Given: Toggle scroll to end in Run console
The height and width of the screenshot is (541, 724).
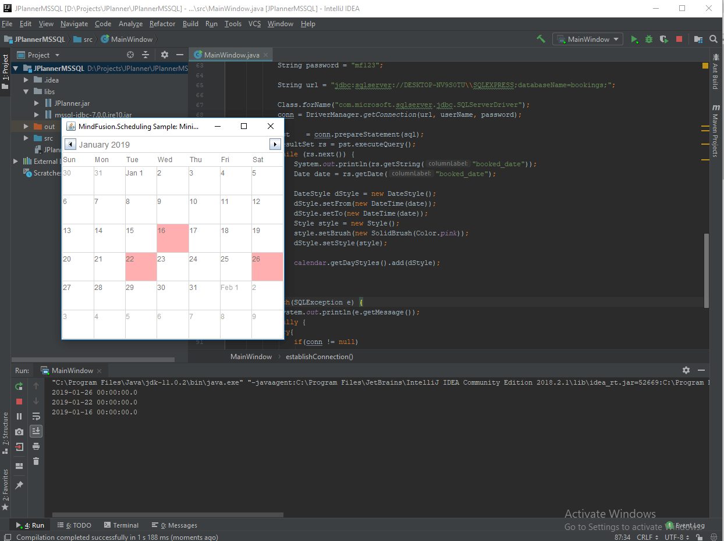Looking at the screenshot, I should coord(36,431).
